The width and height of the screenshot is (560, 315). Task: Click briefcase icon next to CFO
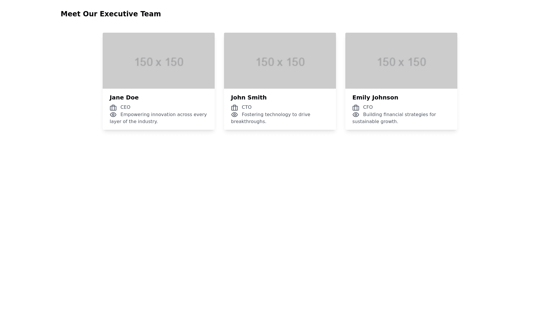pyautogui.click(x=356, y=108)
